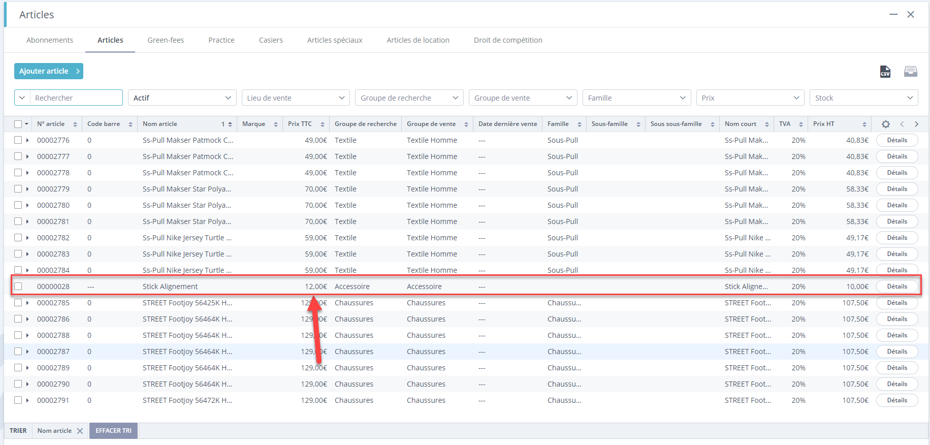930x445 pixels.
Task: Switch to the Articles spéciaux tab
Action: click(335, 40)
